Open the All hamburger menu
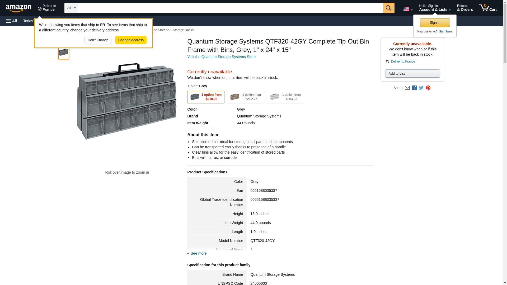The width and height of the screenshot is (507, 285). pyautogui.click(x=12, y=21)
